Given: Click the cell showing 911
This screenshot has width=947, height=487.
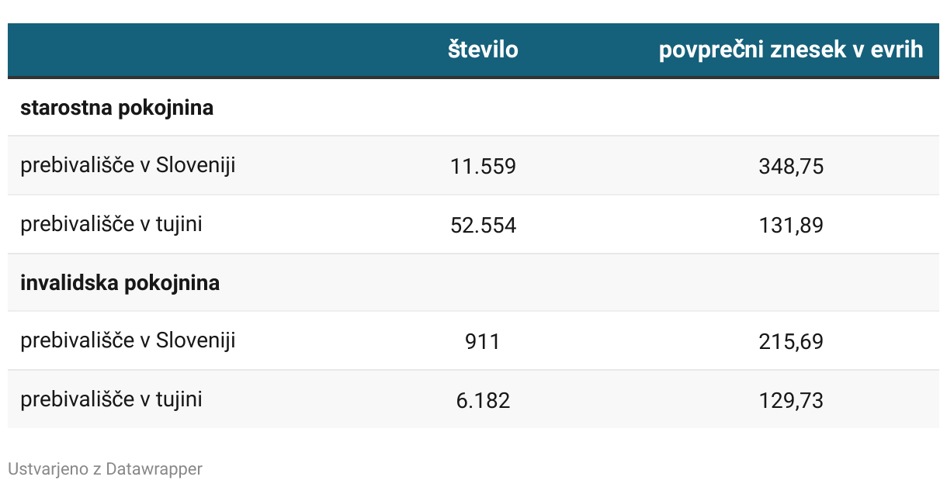Looking at the screenshot, I should pos(483,342).
